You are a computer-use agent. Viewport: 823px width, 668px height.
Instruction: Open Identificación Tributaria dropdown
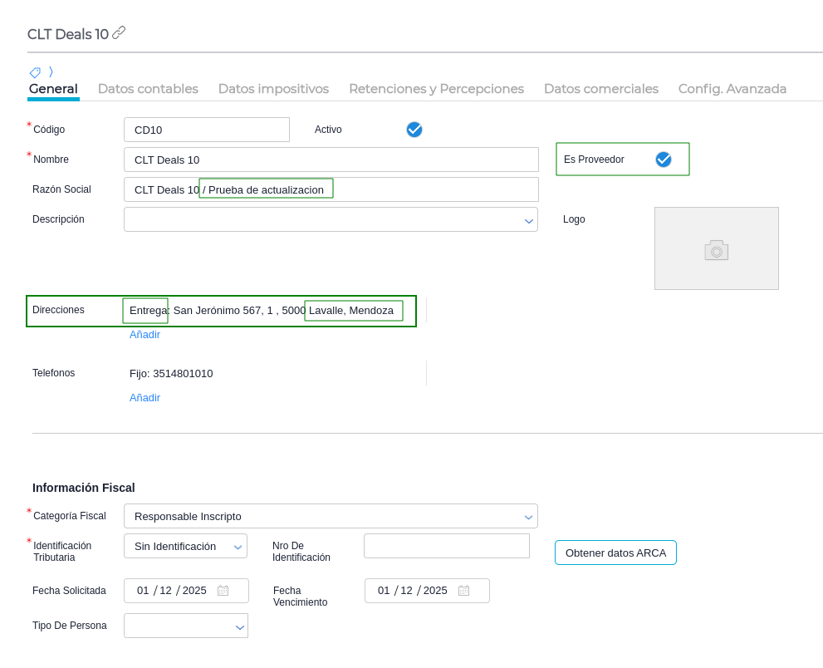238,547
